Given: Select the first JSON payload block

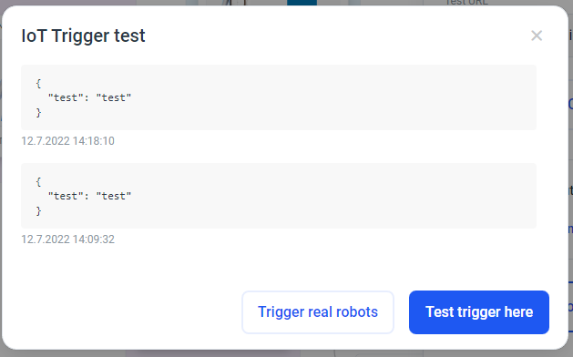Looking at the screenshot, I should 279,97.
